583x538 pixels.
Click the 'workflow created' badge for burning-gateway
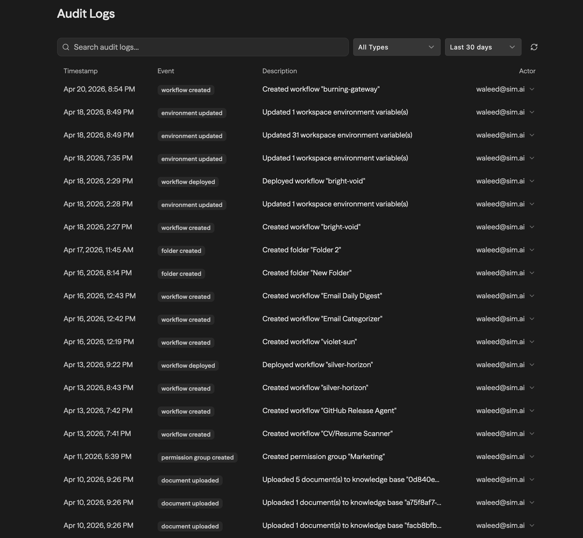(x=185, y=90)
